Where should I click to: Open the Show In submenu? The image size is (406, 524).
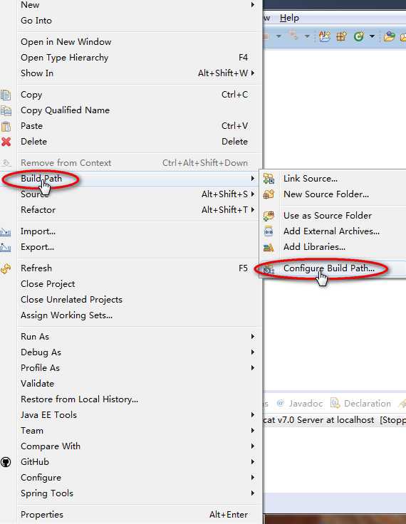click(x=139, y=73)
